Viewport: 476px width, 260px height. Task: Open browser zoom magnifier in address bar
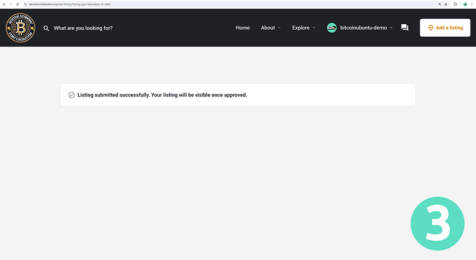coord(439,4)
